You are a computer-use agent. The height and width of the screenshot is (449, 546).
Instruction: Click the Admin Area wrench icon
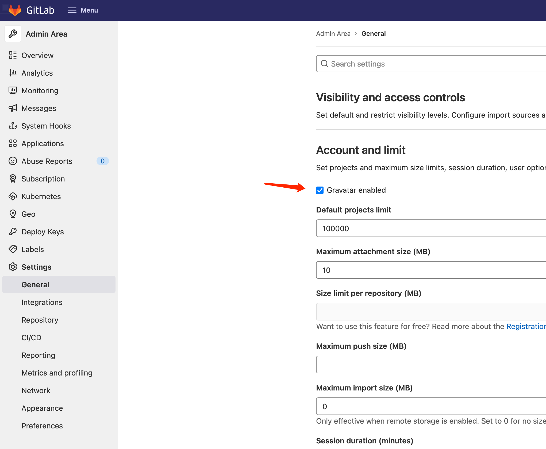coord(13,34)
